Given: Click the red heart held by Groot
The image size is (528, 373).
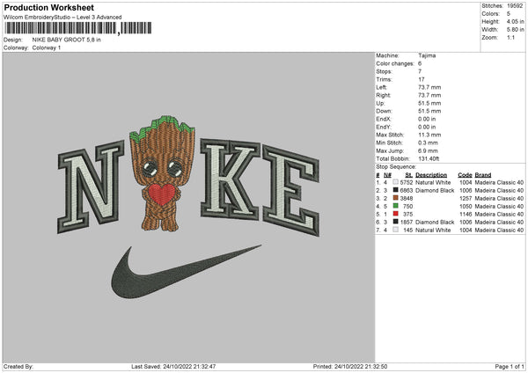Looking at the screenshot, I should (x=162, y=195).
